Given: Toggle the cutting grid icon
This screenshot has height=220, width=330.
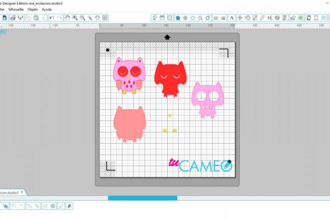Looking at the screenshot, I should point(324,18).
